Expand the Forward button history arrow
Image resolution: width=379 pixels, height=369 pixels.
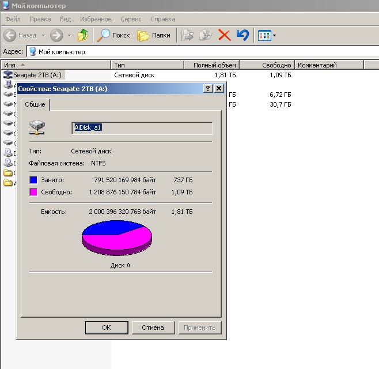tap(70, 35)
